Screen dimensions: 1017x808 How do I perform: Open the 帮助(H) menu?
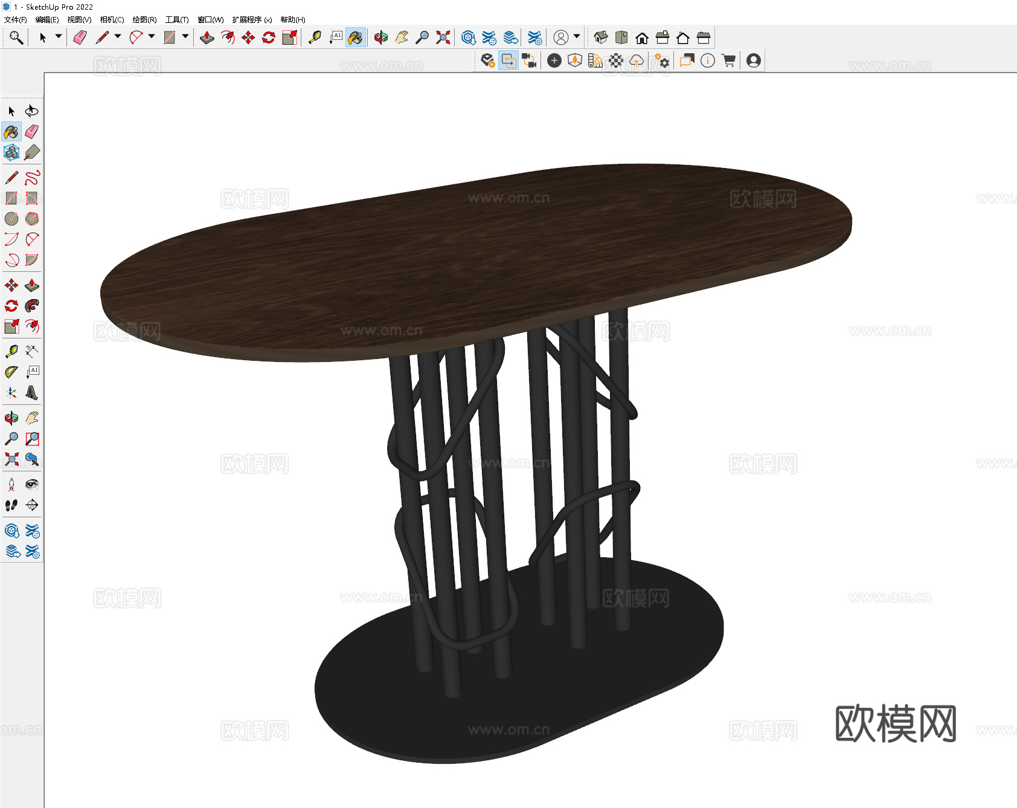(293, 20)
